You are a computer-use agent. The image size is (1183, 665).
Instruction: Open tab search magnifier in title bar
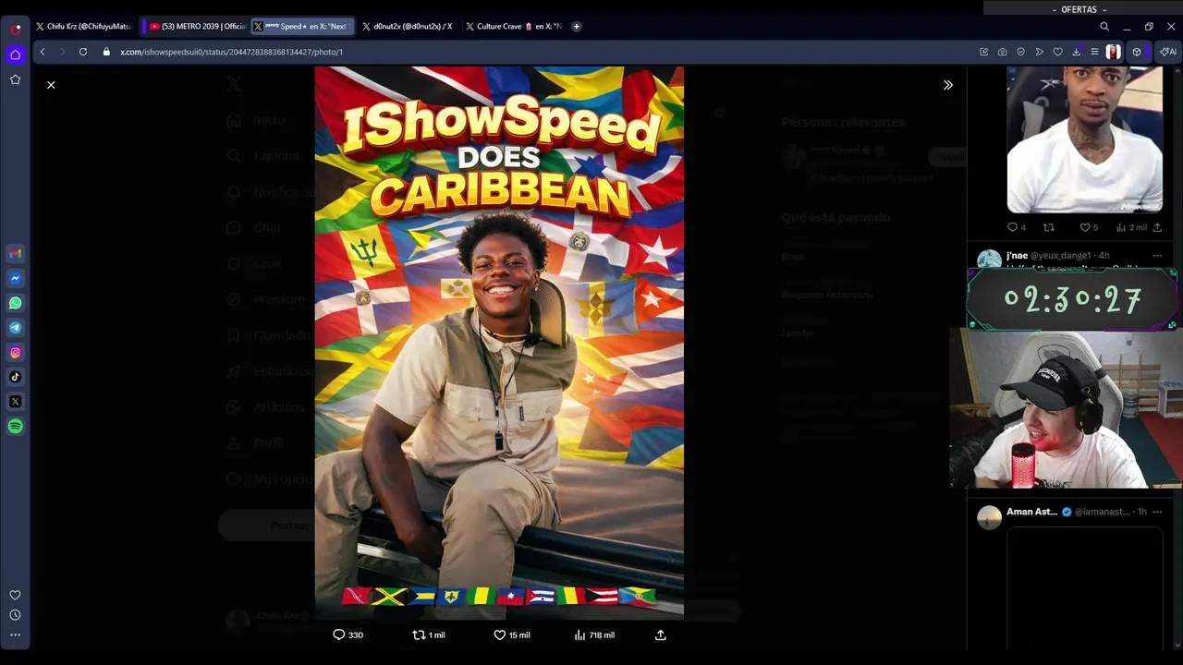pos(1104,27)
